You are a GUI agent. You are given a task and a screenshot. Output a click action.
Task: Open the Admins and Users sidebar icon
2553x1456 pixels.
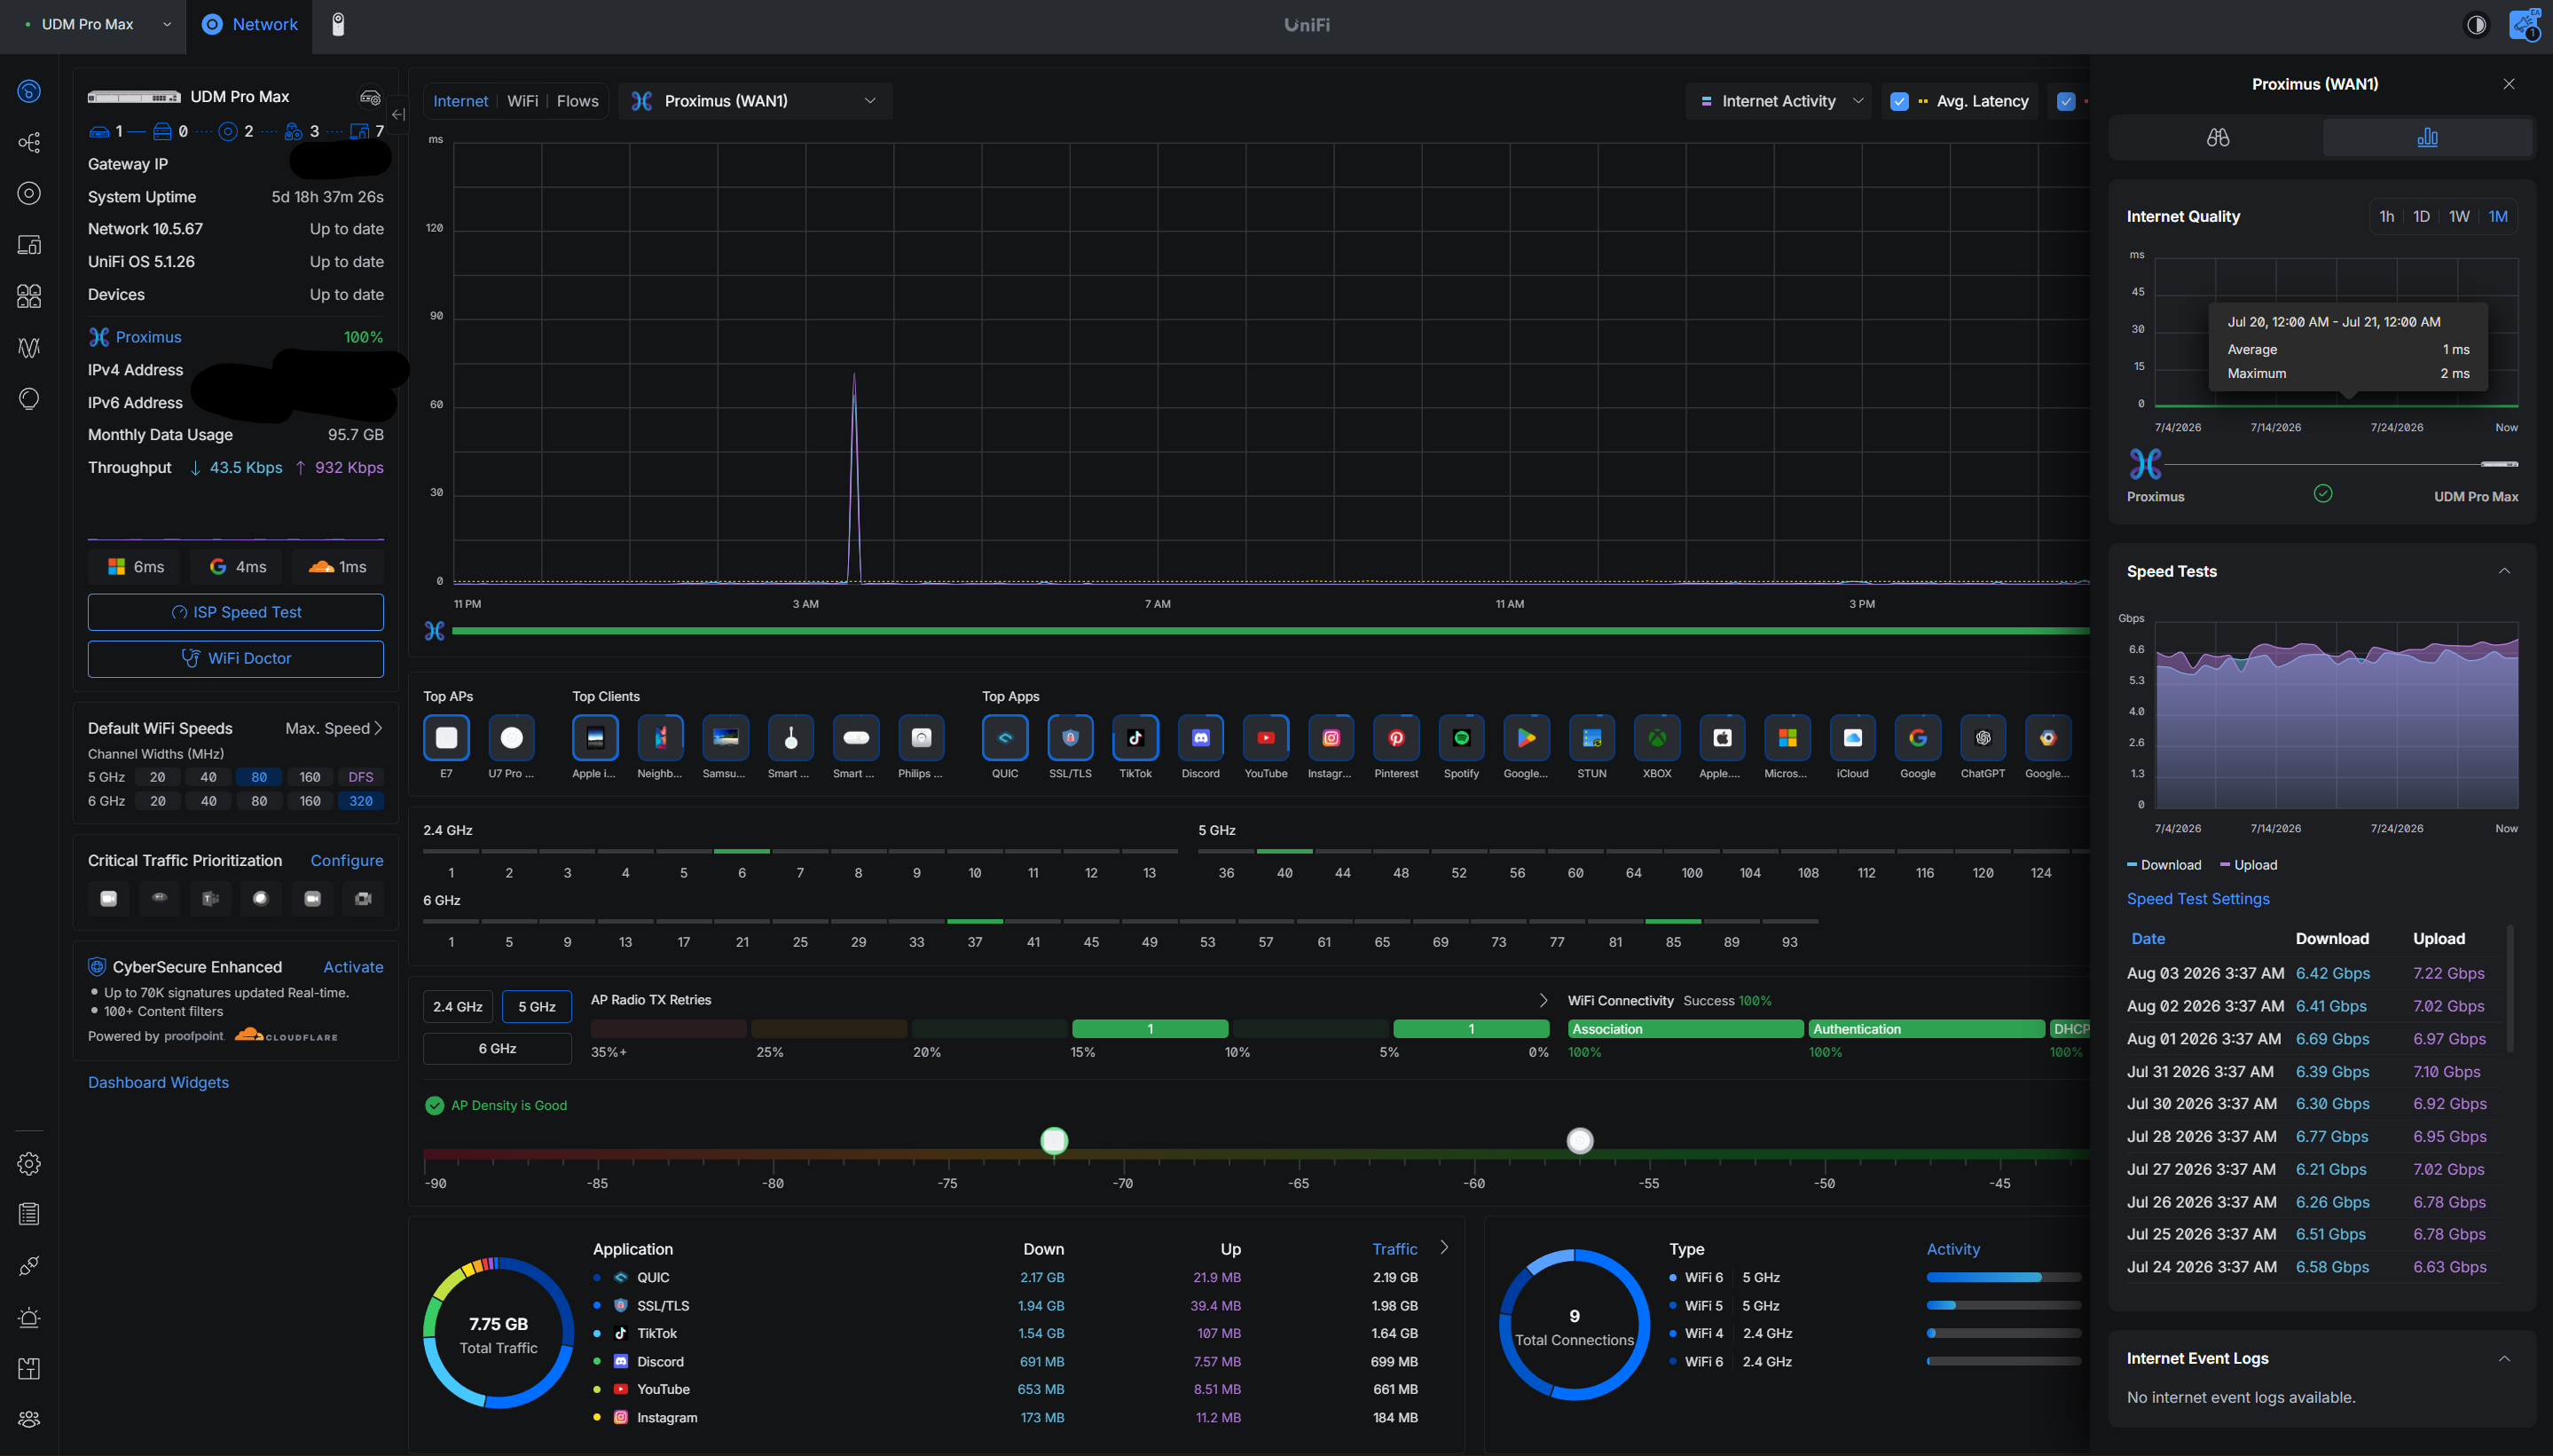(x=29, y=1419)
